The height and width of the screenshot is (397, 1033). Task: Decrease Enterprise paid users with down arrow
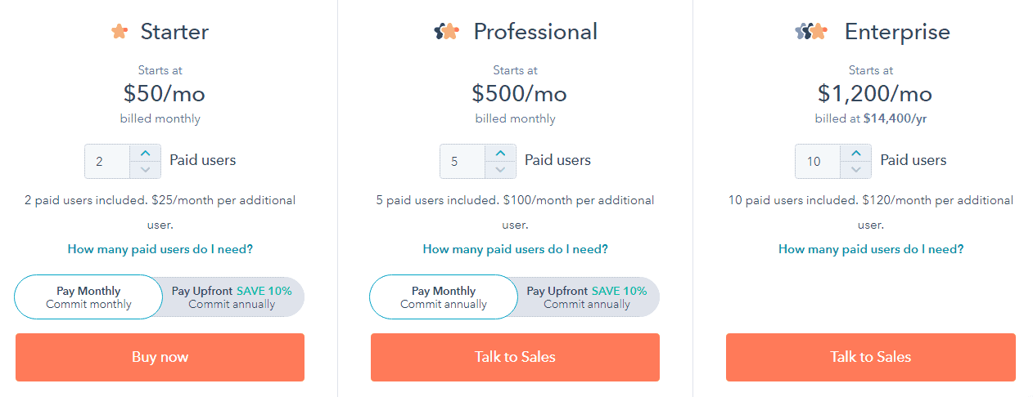[855, 170]
